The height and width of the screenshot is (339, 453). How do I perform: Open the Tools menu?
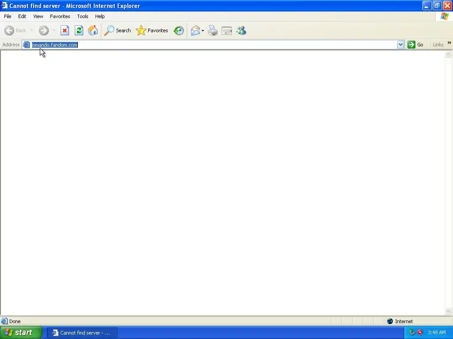[x=83, y=16]
